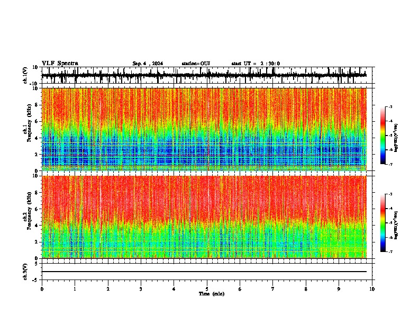Click the ch.1 colorbar '-3' label
419x324 pixels.
click(390, 106)
